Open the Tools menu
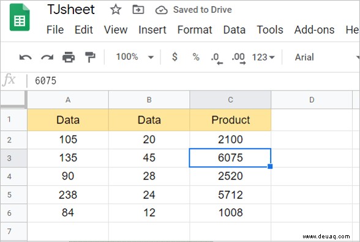Screen dimensions: 360x242 click(x=270, y=30)
